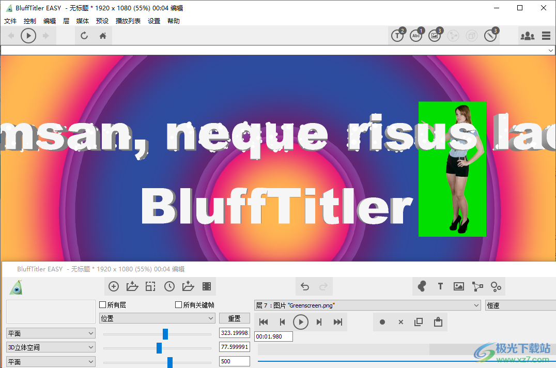Image resolution: width=556 pixels, height=368 pixels.
Task: Open the 预设 menu
Action: (102, 21)
